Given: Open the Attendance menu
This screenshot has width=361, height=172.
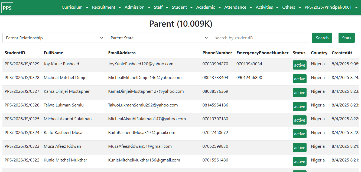Looking at the screenshot, I should 238,7.
